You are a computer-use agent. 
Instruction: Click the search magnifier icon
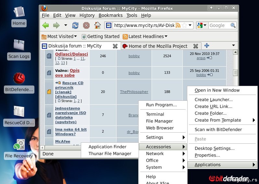click(x=233, y=25)
